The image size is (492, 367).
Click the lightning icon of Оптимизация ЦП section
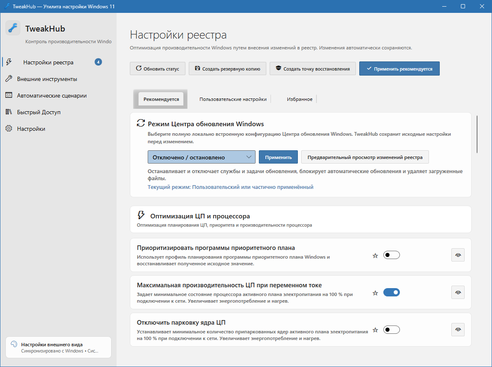141,215
